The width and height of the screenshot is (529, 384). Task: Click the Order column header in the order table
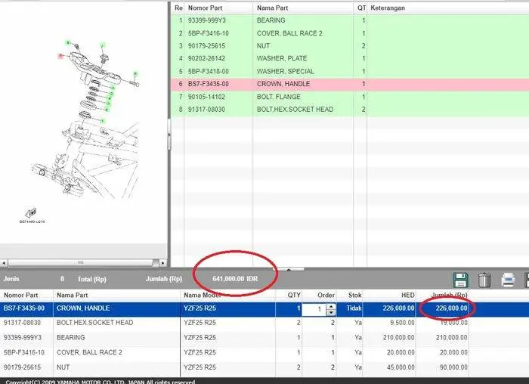pyautogui.click(x=319, y=296)
